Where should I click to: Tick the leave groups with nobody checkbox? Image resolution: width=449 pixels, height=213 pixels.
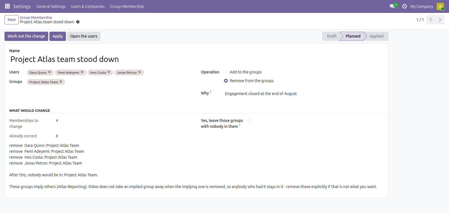249,121
